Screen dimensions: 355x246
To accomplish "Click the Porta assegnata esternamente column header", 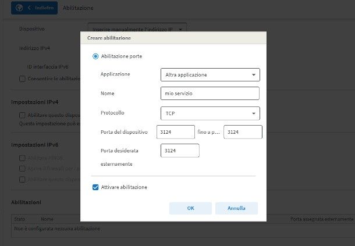I will [321, 219].
